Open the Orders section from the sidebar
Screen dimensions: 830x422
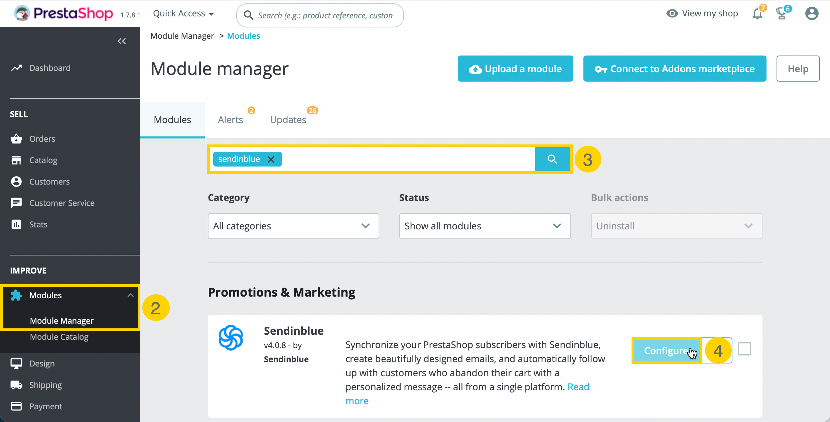click(x=42, y=138)
